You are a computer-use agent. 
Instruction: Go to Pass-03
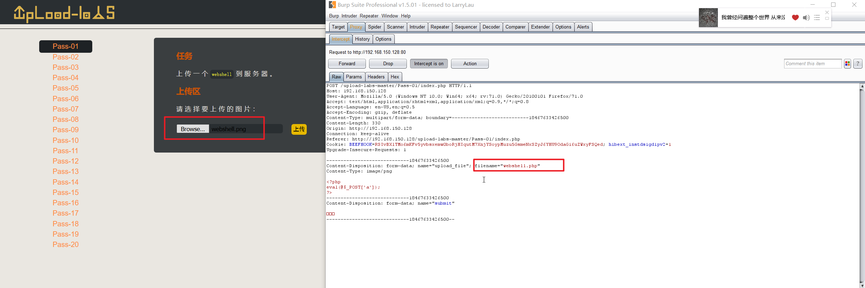tap(66, 67)
